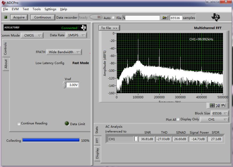Click the browse folder icon for file

(x=165, y=18)
